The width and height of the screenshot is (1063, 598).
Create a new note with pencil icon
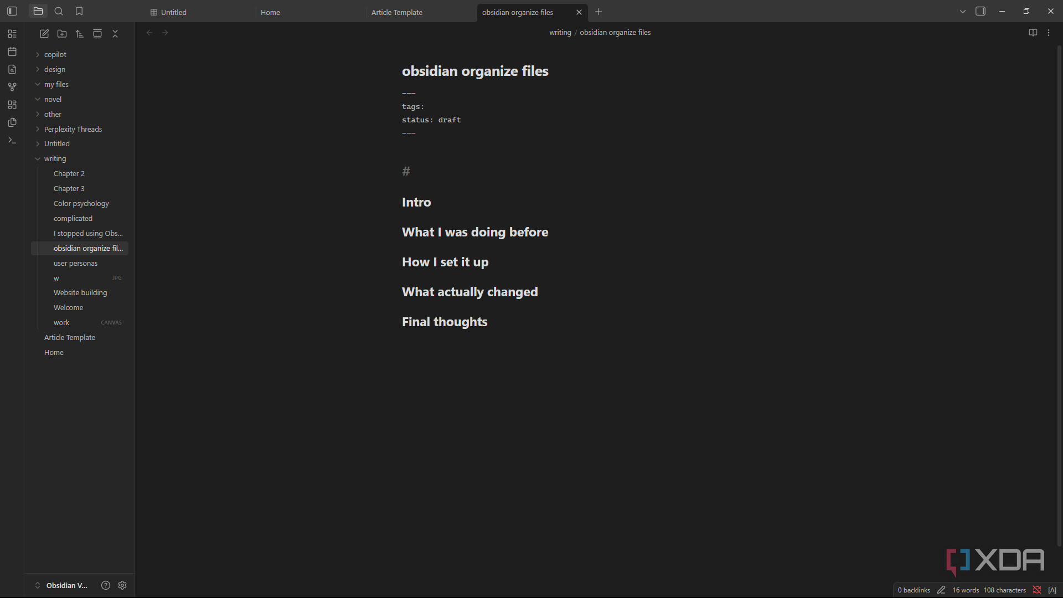click(x=44, y=34)
